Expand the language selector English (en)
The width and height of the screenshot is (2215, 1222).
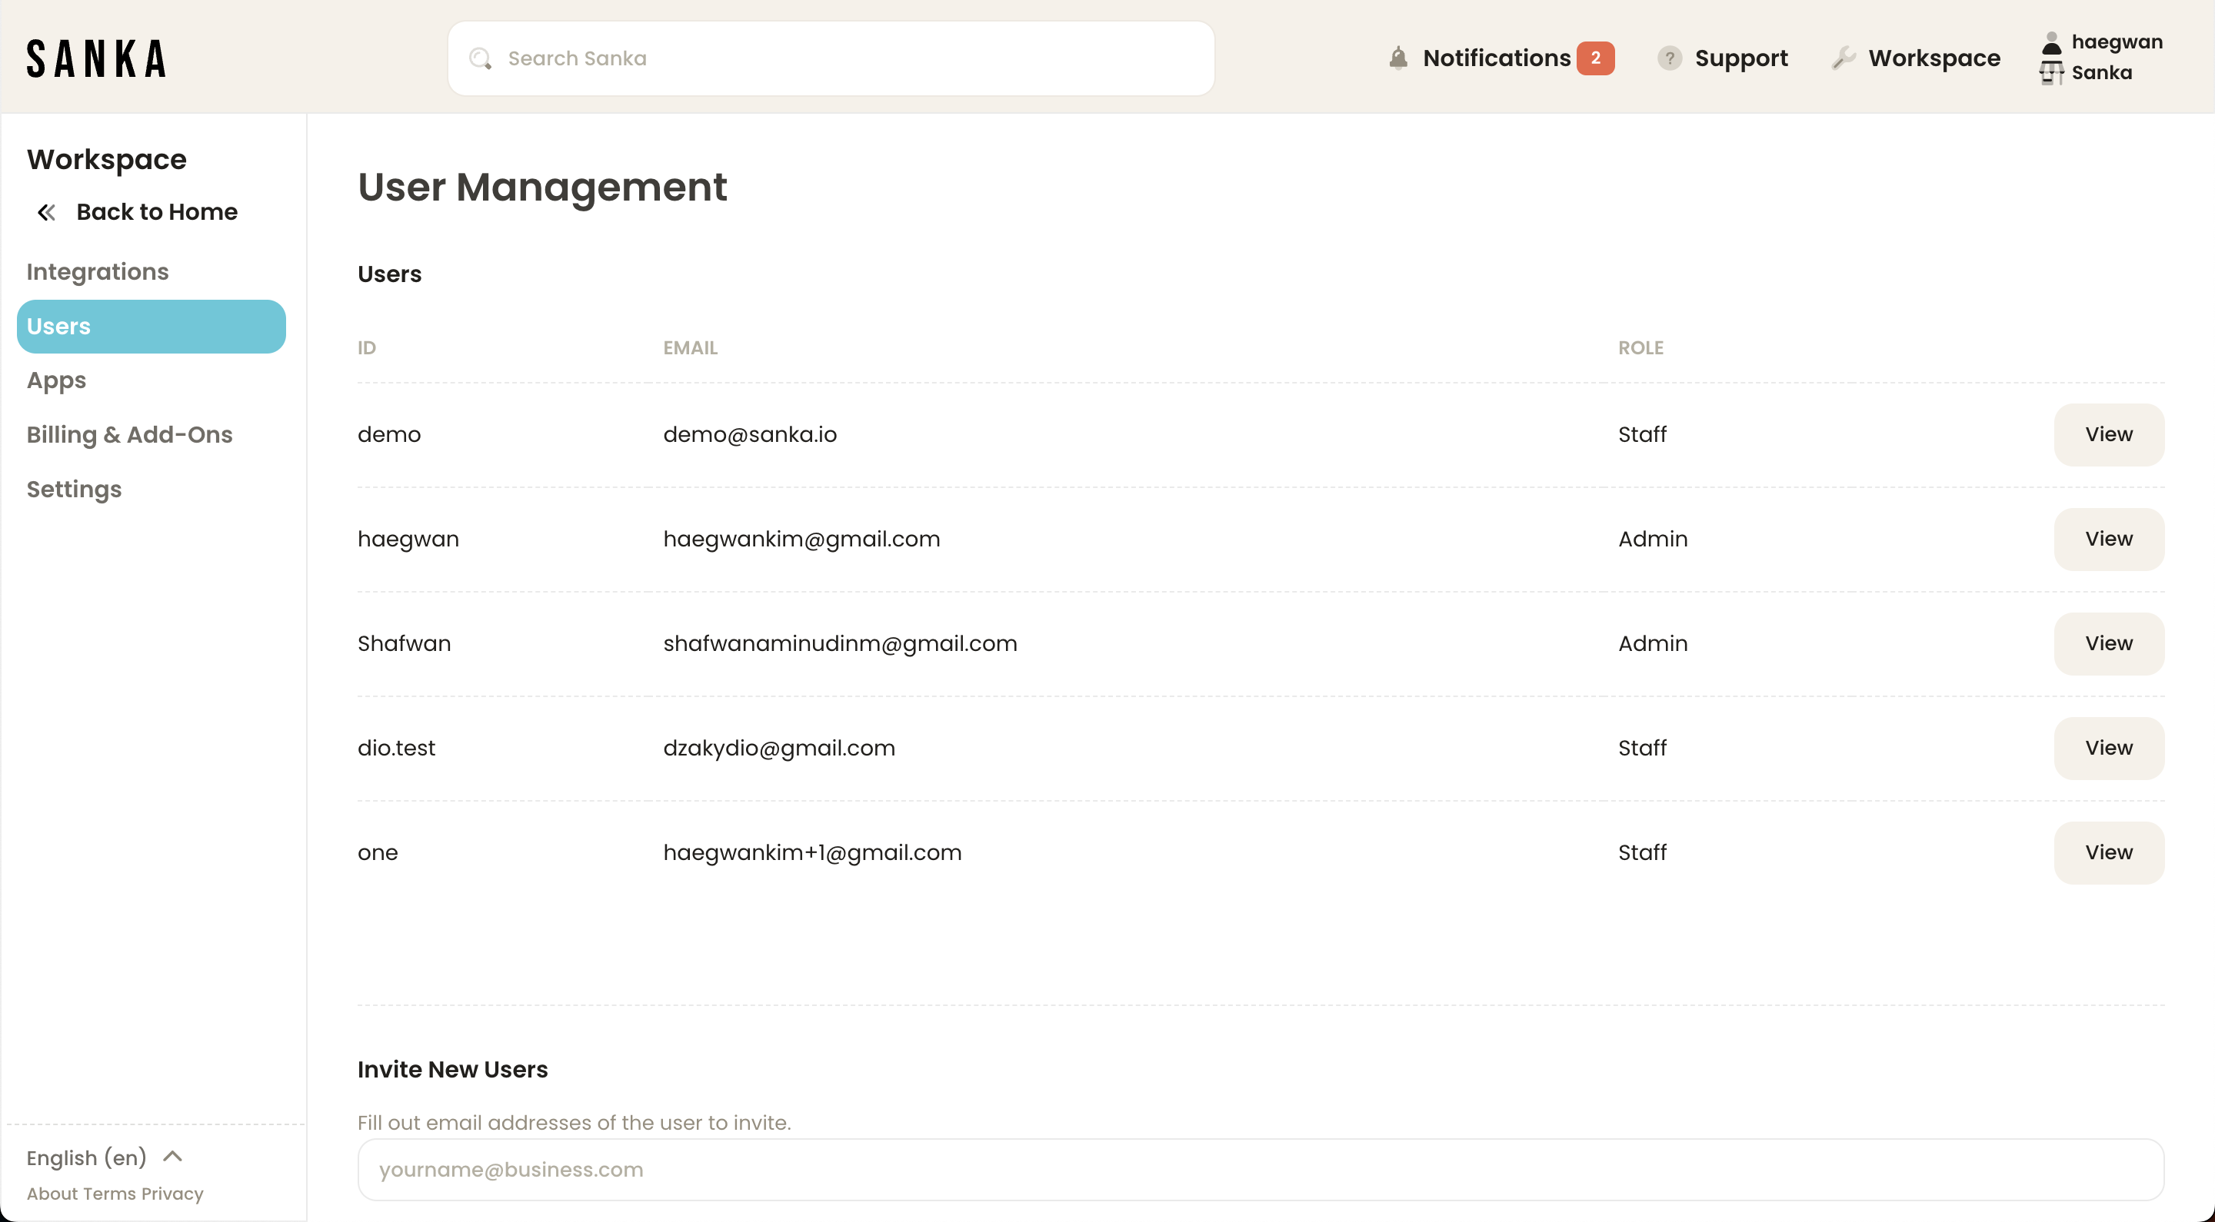pyautogui.click(x=105, y=1157)
